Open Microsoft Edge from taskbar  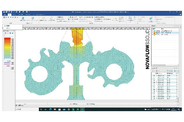pyautogui.click(x=50, y=109)
